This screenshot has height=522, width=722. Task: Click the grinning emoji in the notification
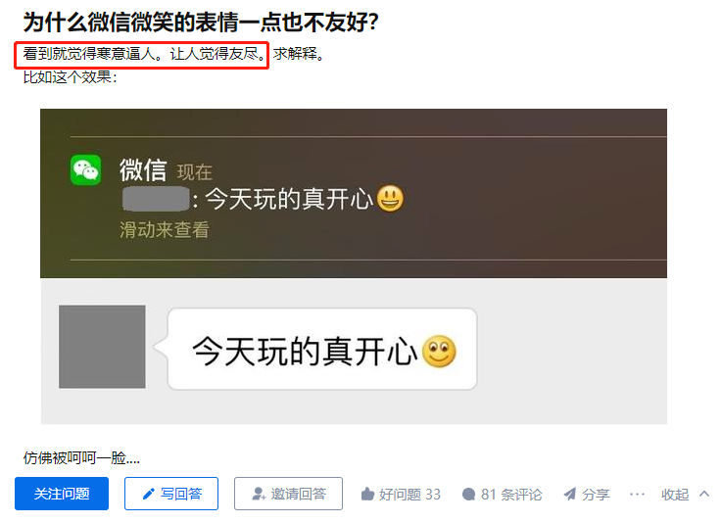coord(391,199)
